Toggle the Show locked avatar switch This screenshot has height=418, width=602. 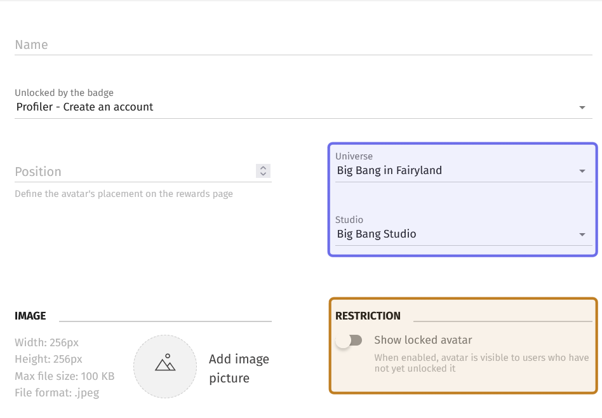tap(349, 340)
